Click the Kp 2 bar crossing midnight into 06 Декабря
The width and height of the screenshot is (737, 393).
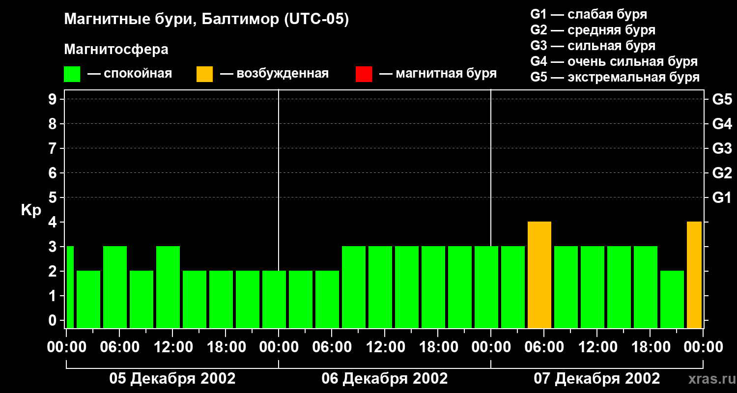click(274, 299)
